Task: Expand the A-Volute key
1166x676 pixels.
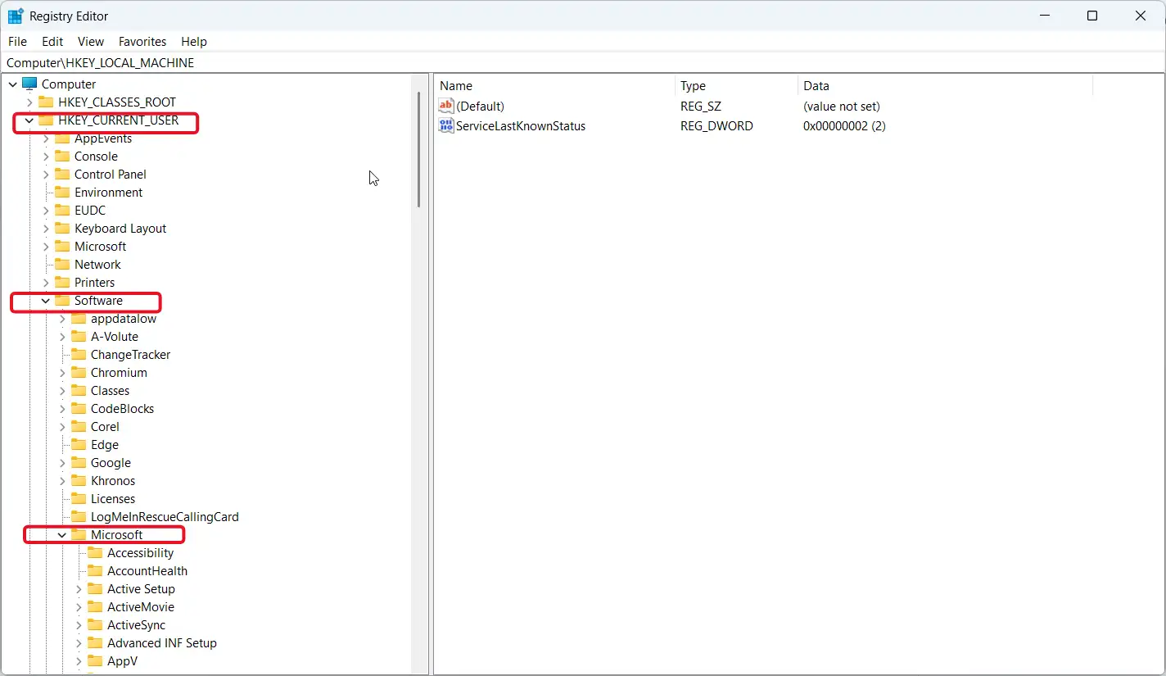Action: pos(62,337)
